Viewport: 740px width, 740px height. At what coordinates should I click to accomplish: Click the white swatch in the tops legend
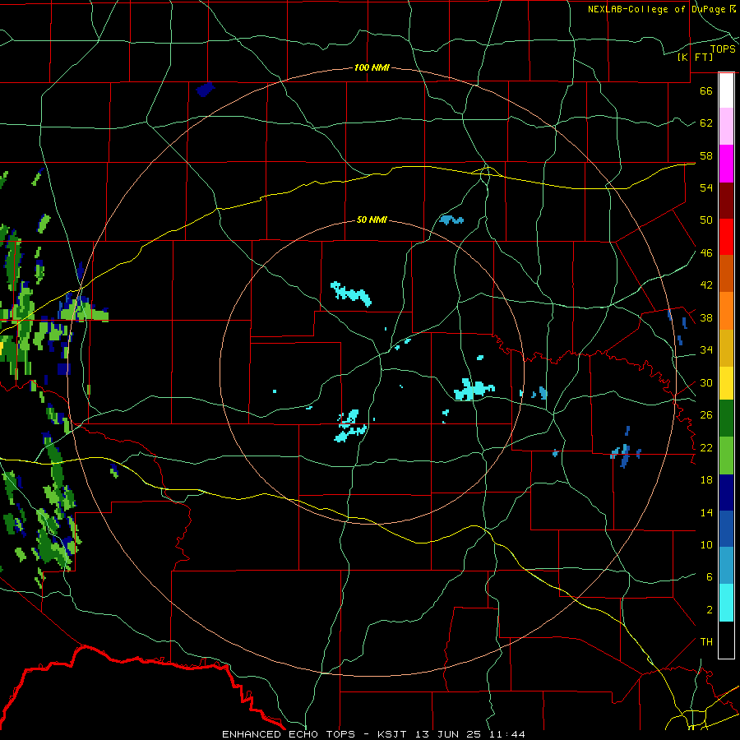[726, 90]
